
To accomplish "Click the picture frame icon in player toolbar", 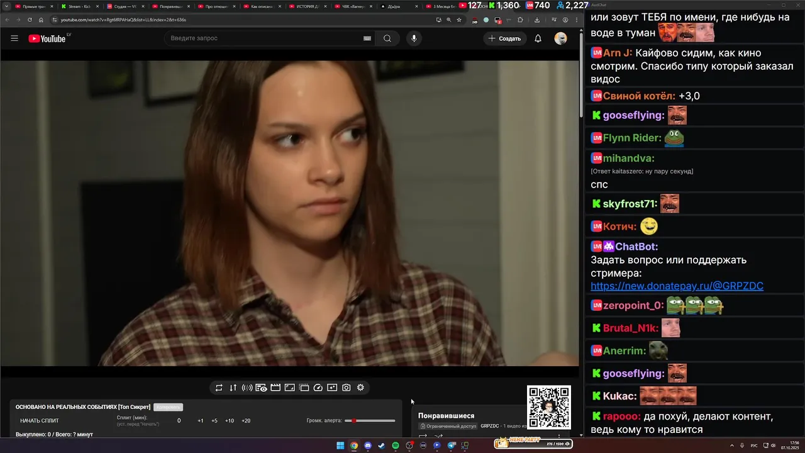I will pyautogui.click(x=290, y=388).
